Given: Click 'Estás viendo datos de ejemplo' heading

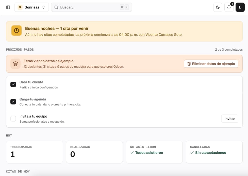Looking at the screenshot, I should (48, 61).
